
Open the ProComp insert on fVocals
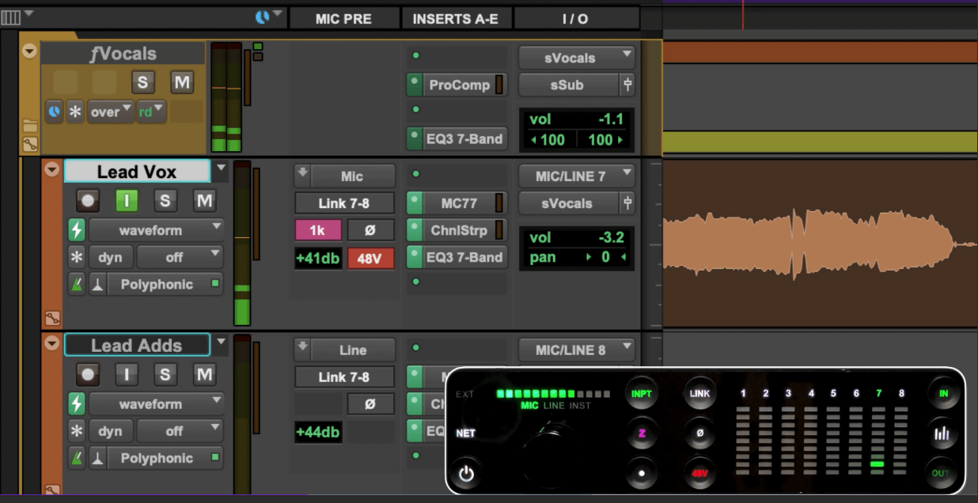(x=459, y=85)
